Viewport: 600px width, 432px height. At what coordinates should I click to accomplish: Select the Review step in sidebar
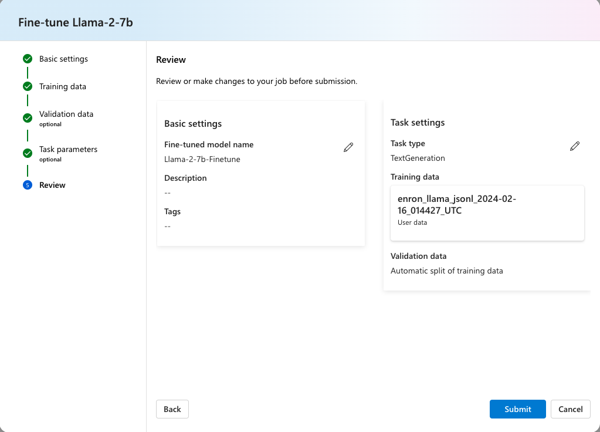(x=52, y=185)
